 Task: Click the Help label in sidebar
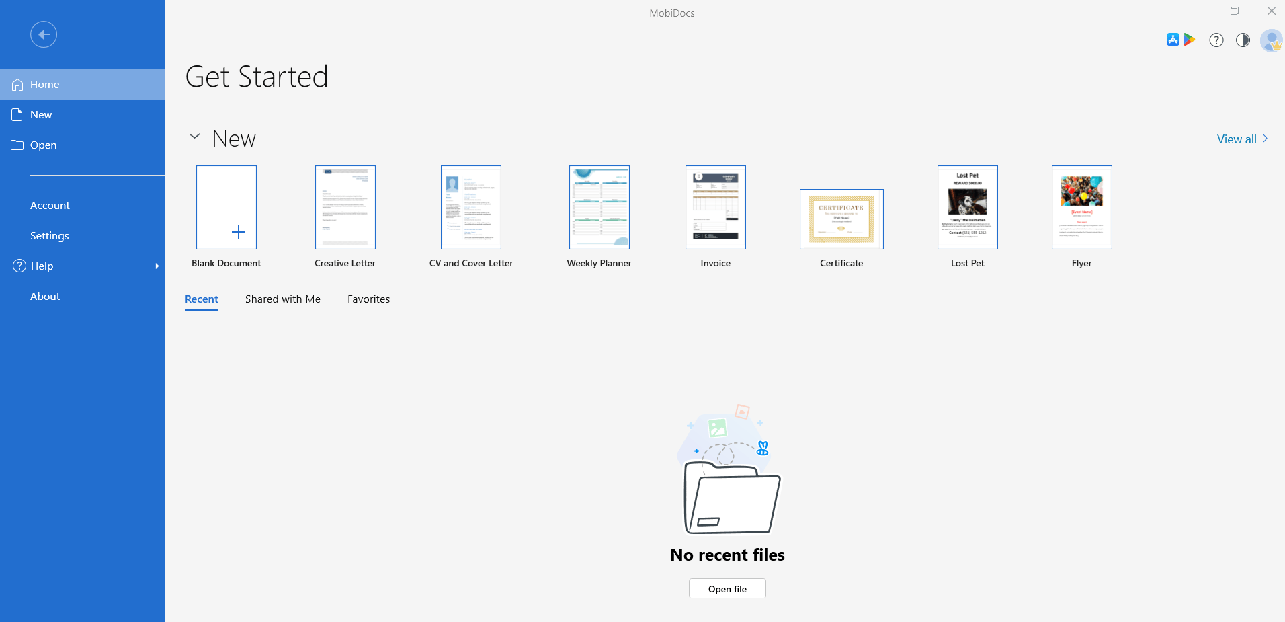pyautogui.click(x=42, y=266)
